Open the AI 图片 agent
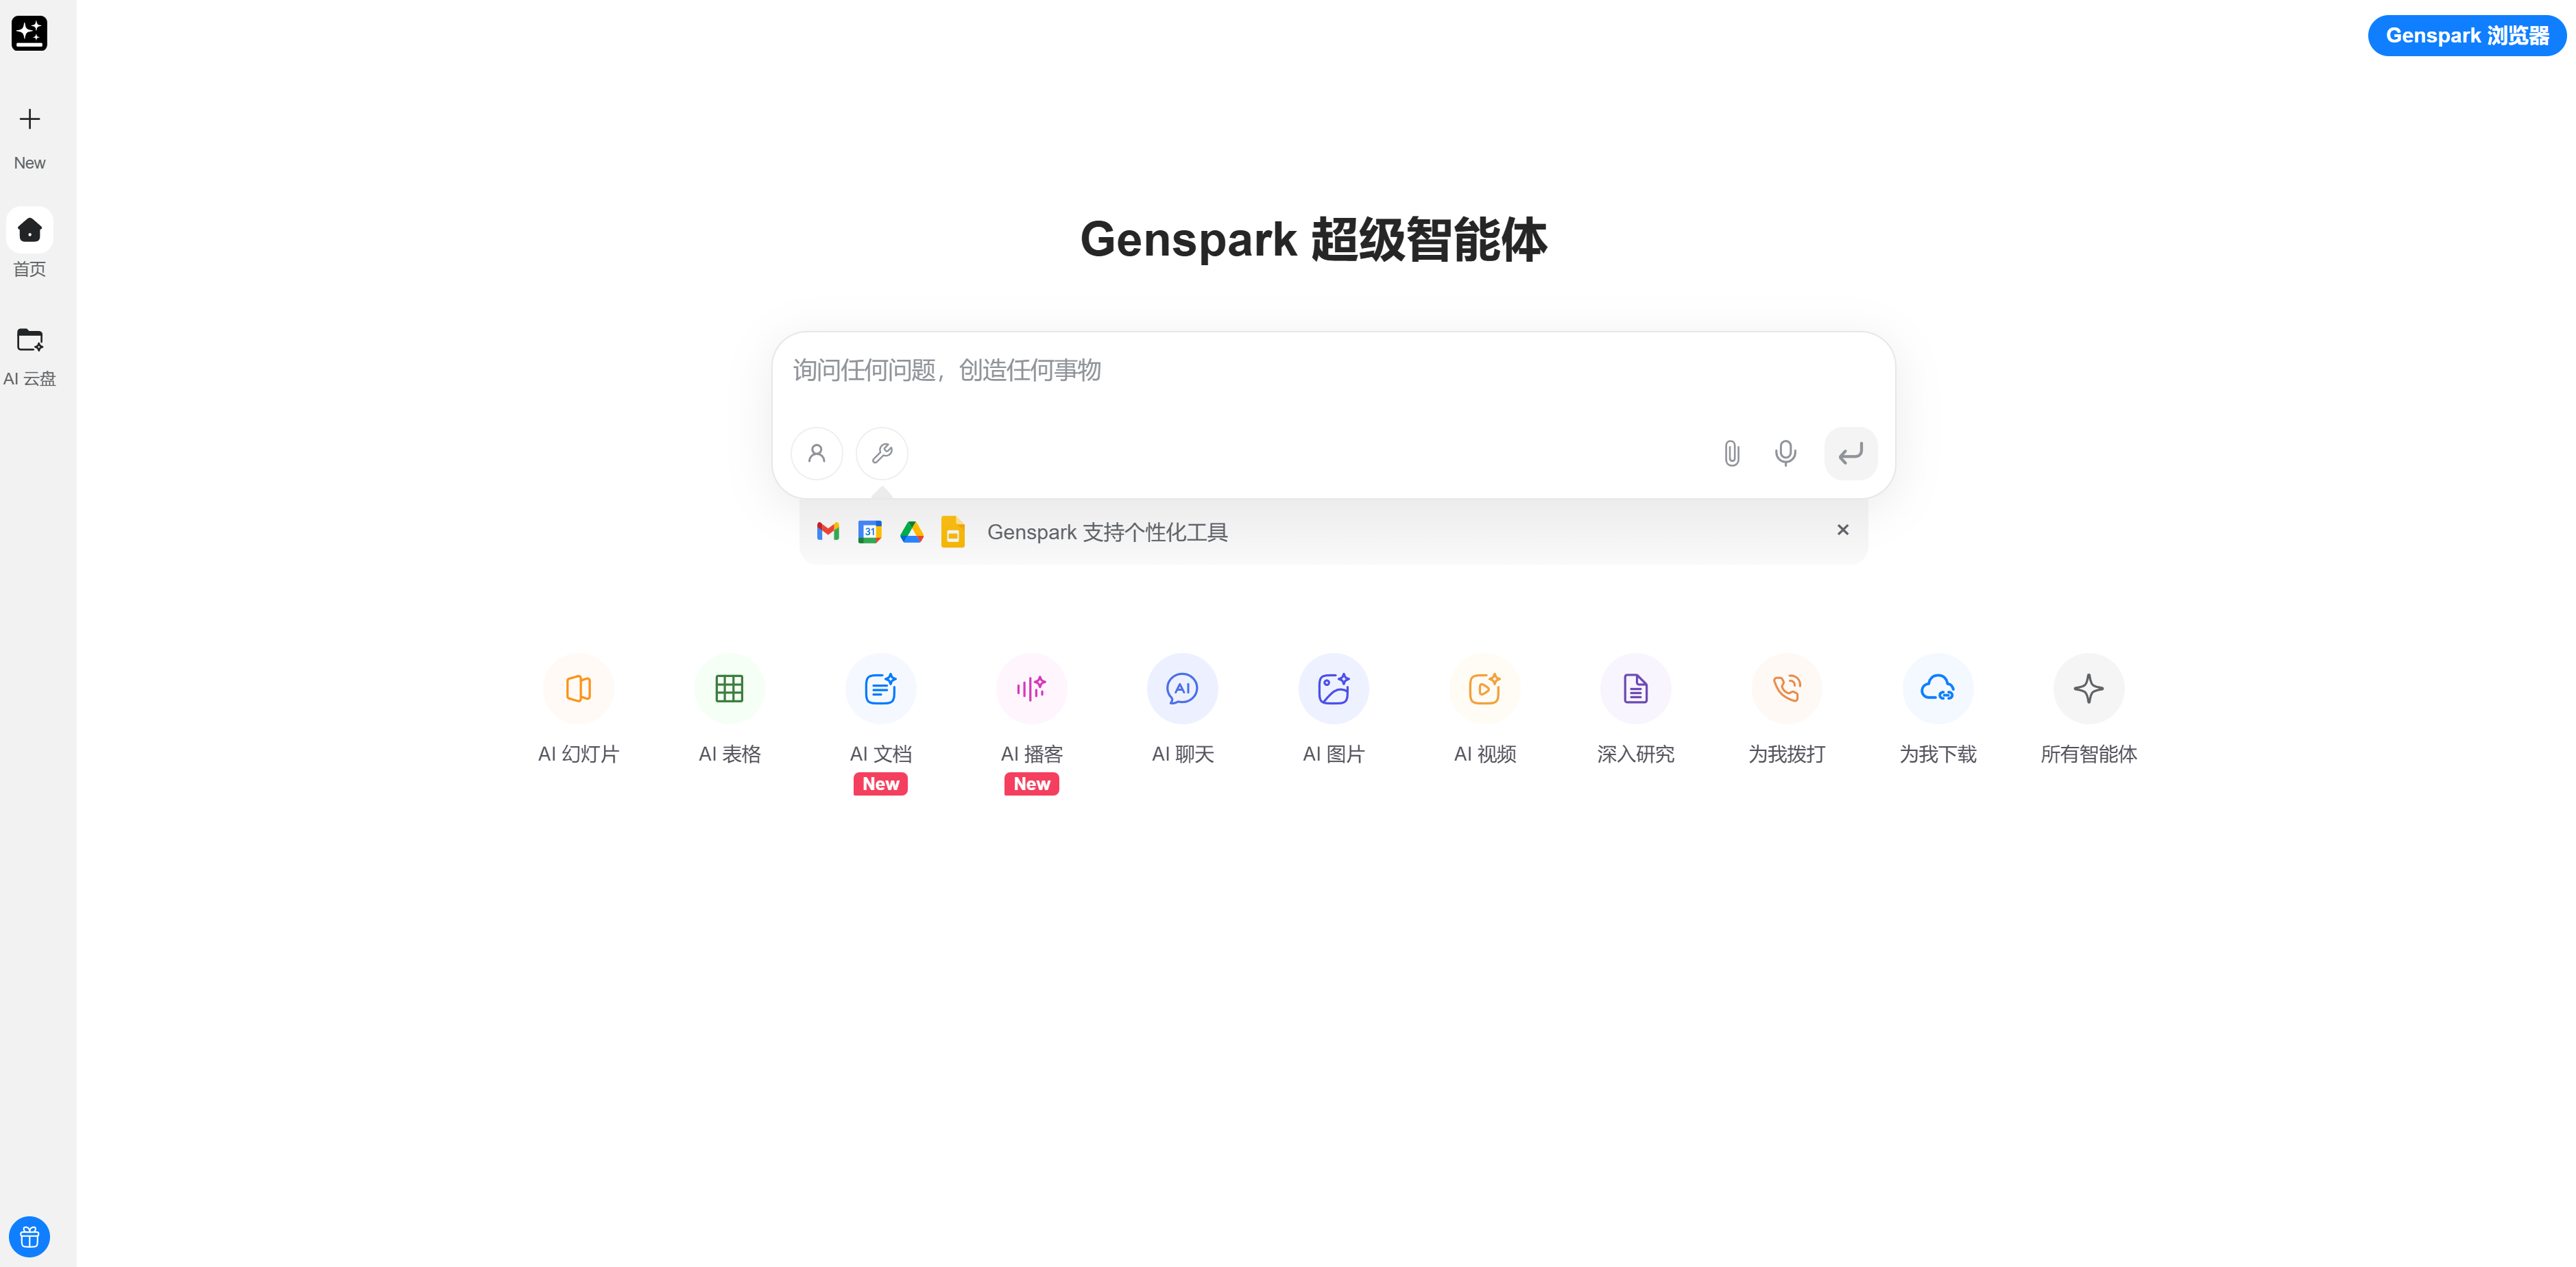Viewport: 2576px width, 1267px height. [x=1333, y=711]
